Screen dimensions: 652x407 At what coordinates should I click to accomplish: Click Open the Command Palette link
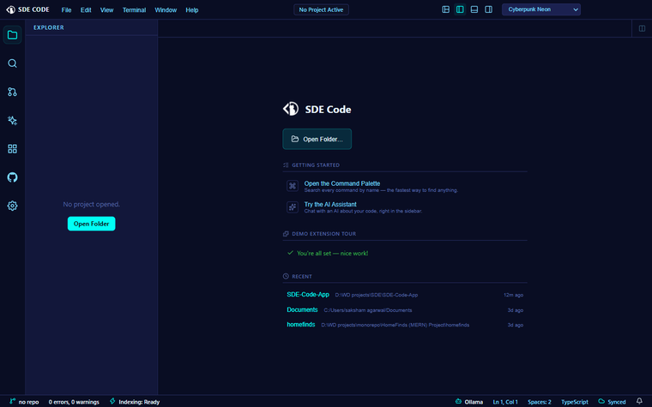pos(341,183)
